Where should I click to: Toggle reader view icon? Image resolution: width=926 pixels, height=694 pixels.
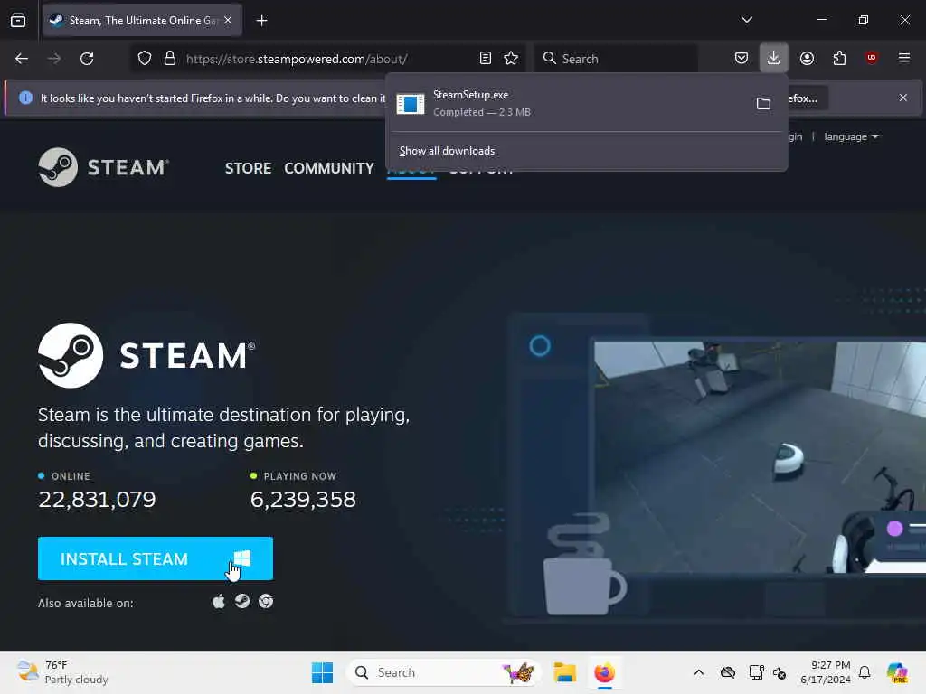click(x=486, y=58)
